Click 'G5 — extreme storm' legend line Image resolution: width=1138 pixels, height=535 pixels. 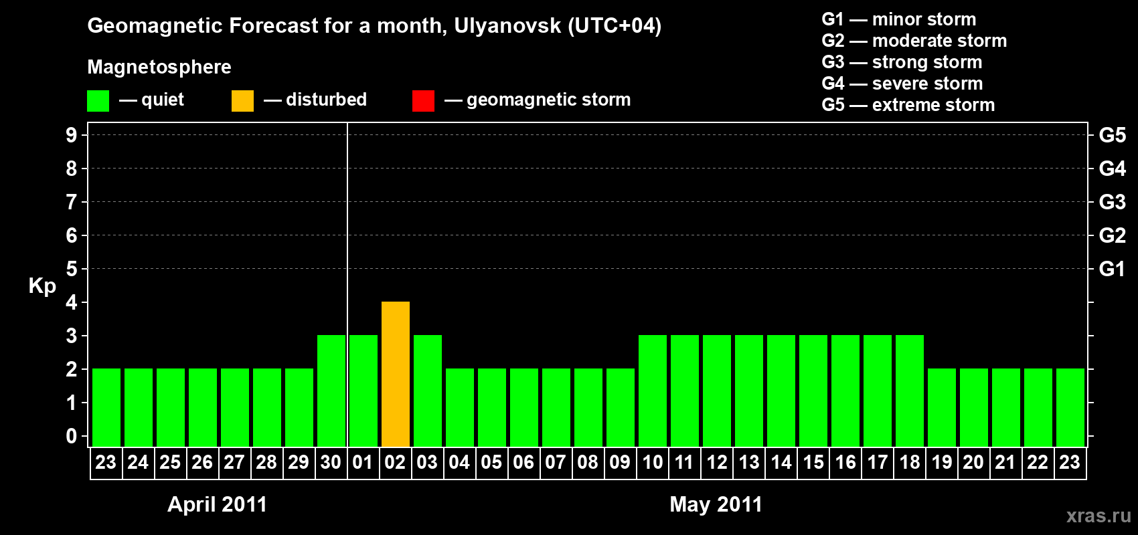click(908, 105)
